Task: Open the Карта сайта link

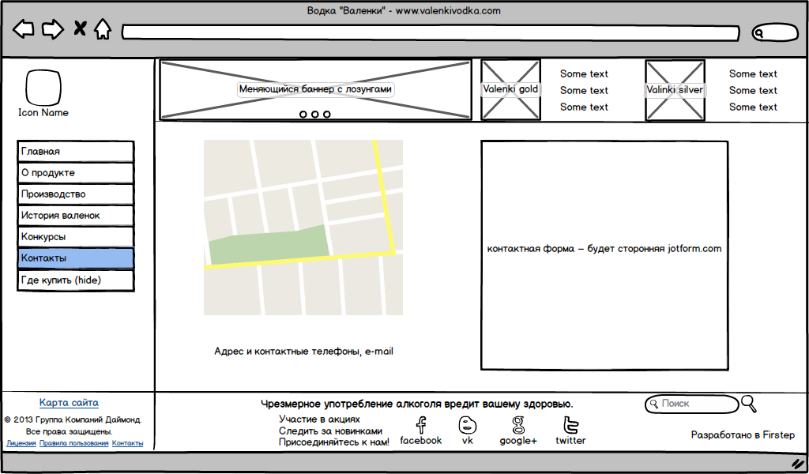Action: coord(70,403)
